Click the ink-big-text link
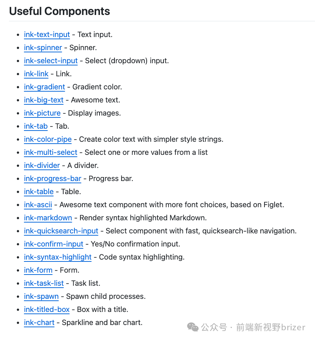The width and height of the screenshot is (315, 340). [43, 100]
